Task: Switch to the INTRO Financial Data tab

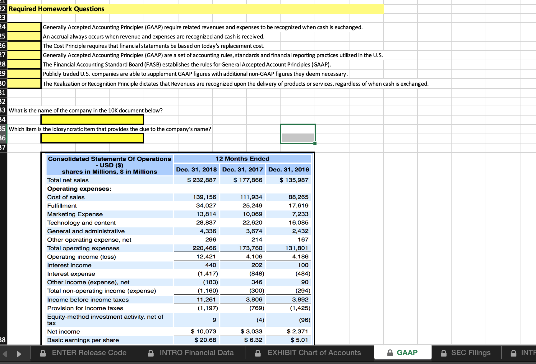Action: tap(192, 353)
